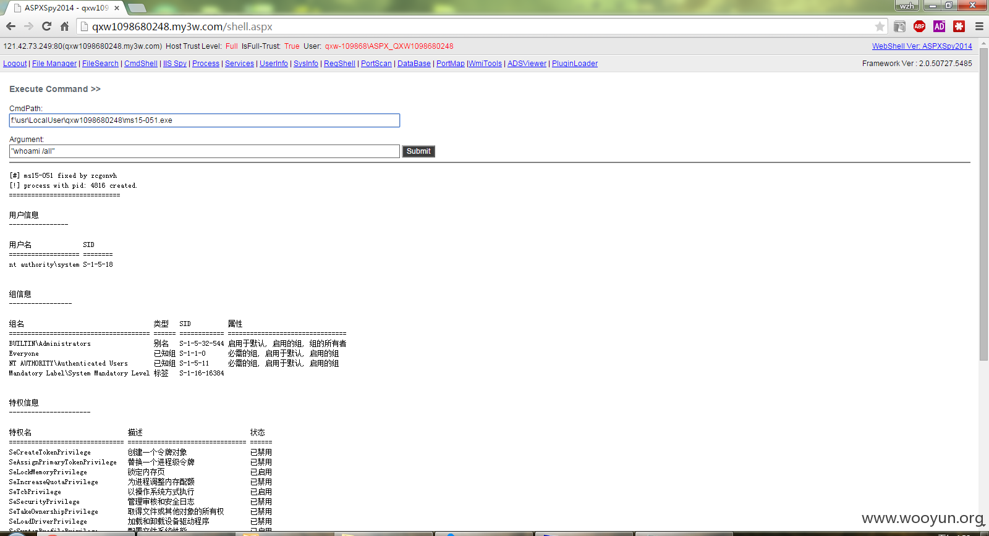
Task: Submit the command
Action: point(418,151)
